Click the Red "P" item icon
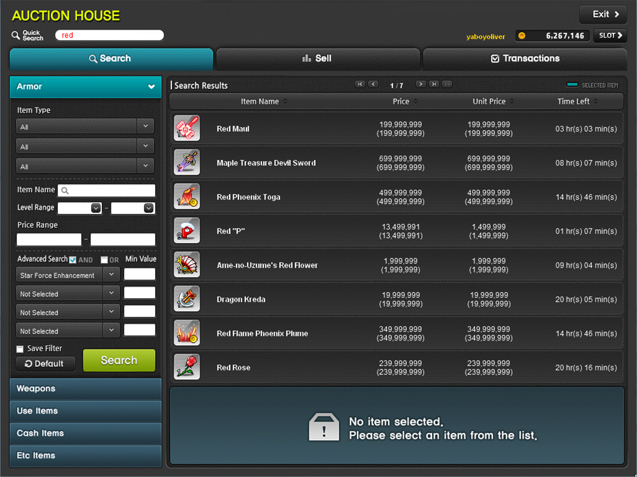This screenshot has width=637, height=477. click(x=187, y=231)
